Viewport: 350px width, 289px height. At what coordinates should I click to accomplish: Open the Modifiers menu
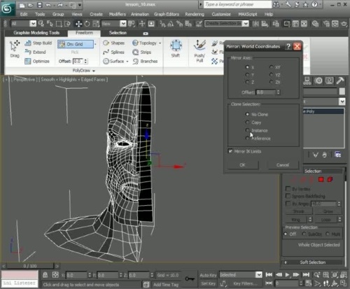pyautogui.click(x=118, y=14)
